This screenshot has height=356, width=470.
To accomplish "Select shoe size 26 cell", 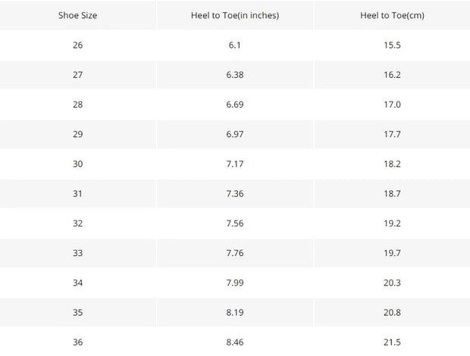I will click(x=77, y=45).
